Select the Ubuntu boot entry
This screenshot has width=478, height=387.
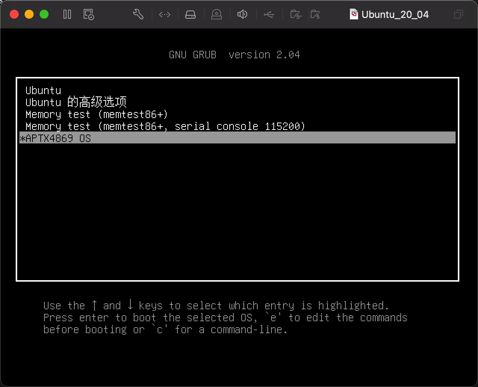[238, 90]
